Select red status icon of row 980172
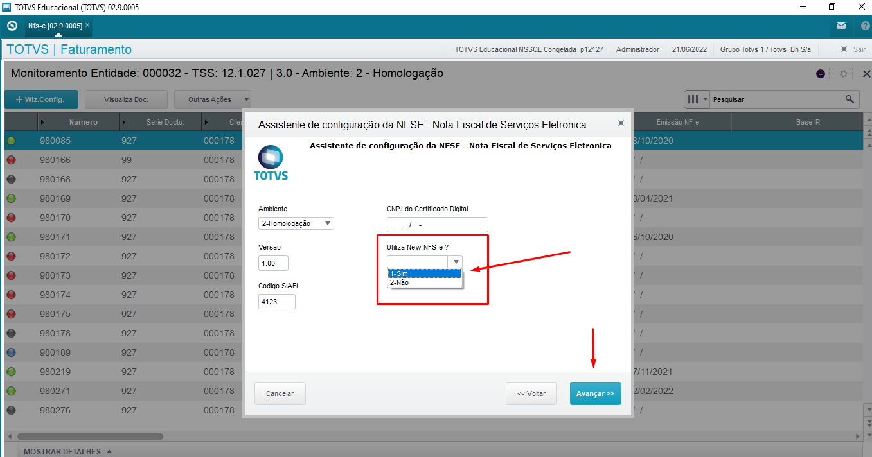 click(x=12, y=256)
